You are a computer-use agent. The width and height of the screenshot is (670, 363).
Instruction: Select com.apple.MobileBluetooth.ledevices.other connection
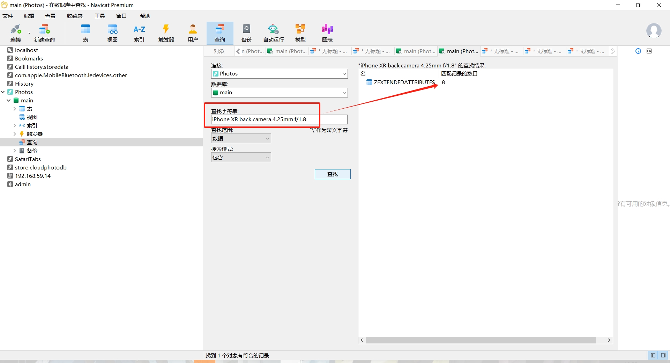(x=71, y=75)
